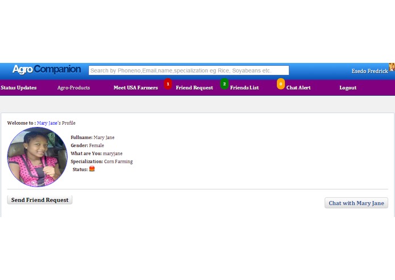Select the Gender: Female text
This screenshot has width=395, height=280.
(x=87, y=146)
